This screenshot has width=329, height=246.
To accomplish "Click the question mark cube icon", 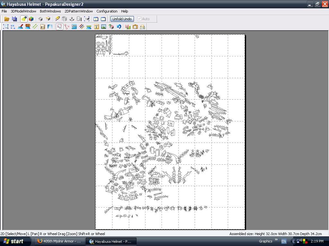I will pyautogui.click(x=111, y=27).
